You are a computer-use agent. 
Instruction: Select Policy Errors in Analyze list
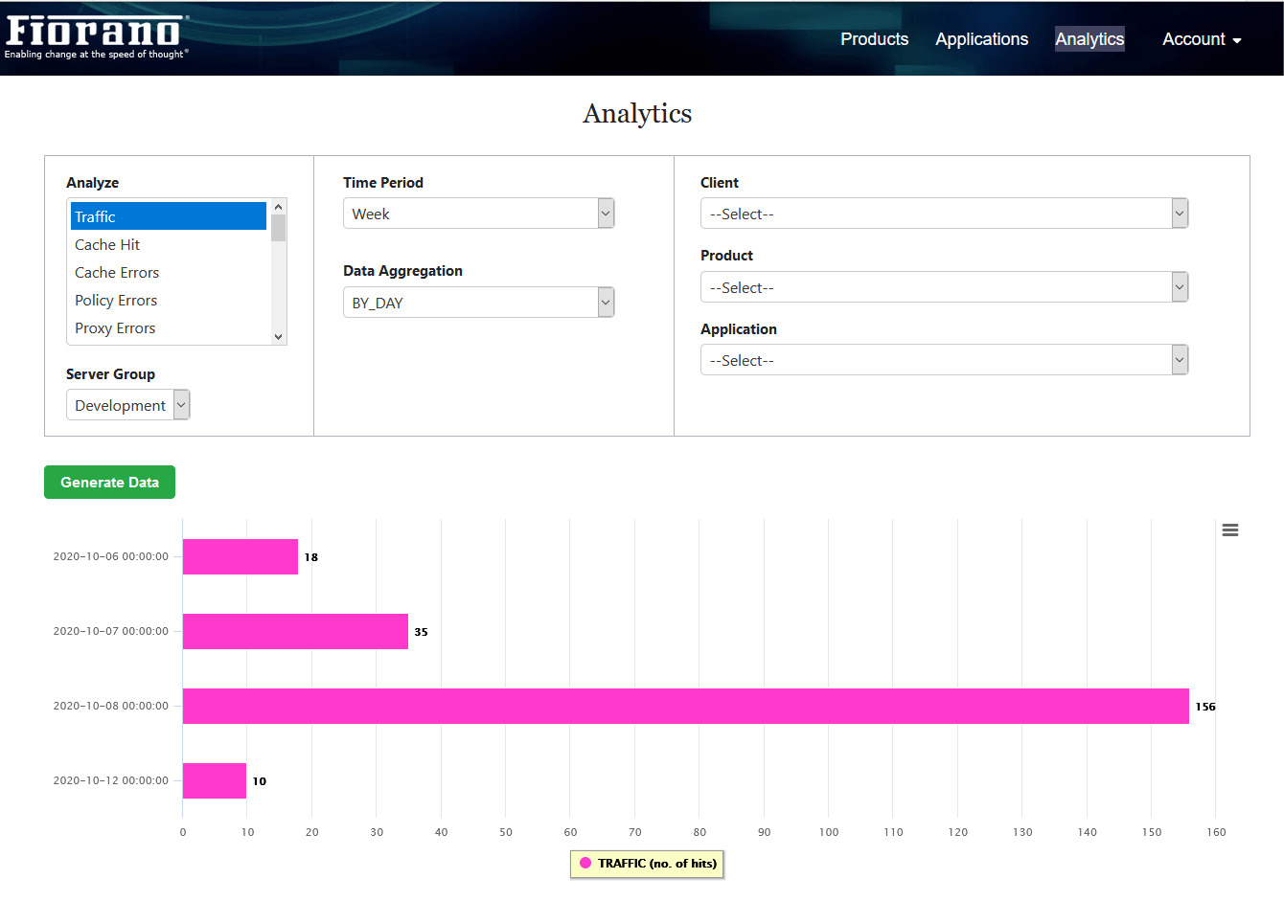click(116, 301)
